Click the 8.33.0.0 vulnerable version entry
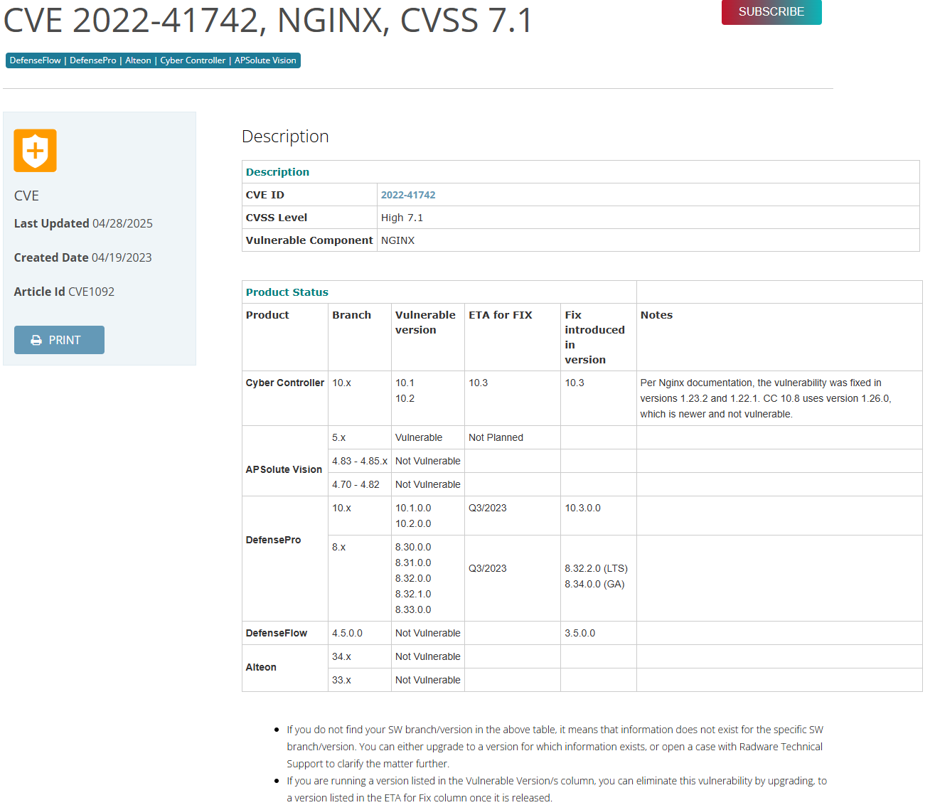Screen dimensions: 935x810 pyautogui.click(x=413, y=609)
